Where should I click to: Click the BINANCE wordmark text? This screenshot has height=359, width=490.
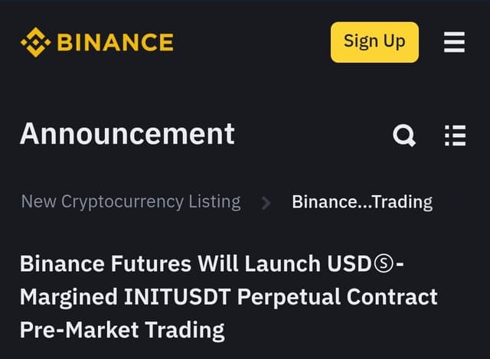click(x=116, y=43)
